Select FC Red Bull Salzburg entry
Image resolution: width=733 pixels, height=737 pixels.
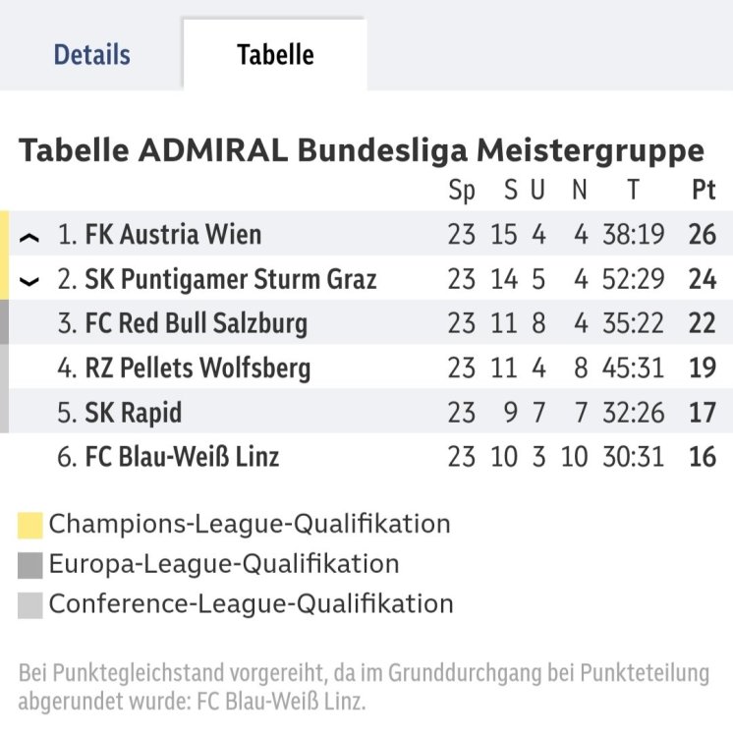196,323
